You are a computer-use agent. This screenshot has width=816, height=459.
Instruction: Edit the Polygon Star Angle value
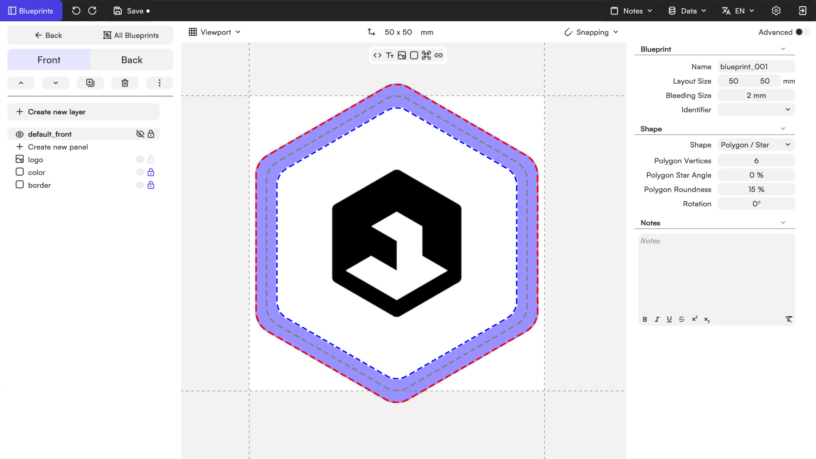pyautogui.click(x=756, y=175)
